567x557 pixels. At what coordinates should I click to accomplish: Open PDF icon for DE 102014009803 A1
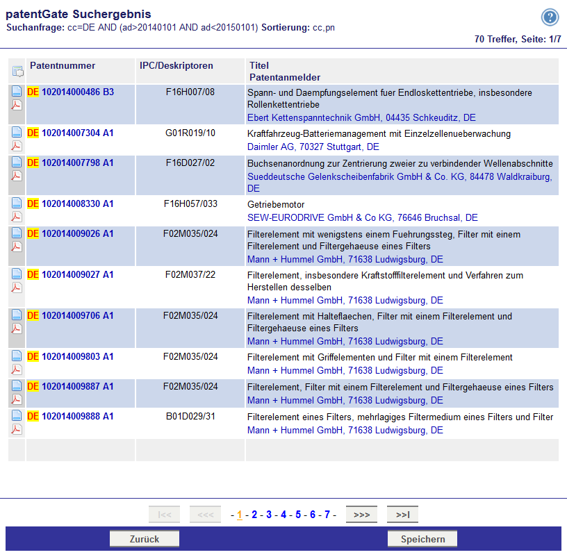(x=17, y=369)
